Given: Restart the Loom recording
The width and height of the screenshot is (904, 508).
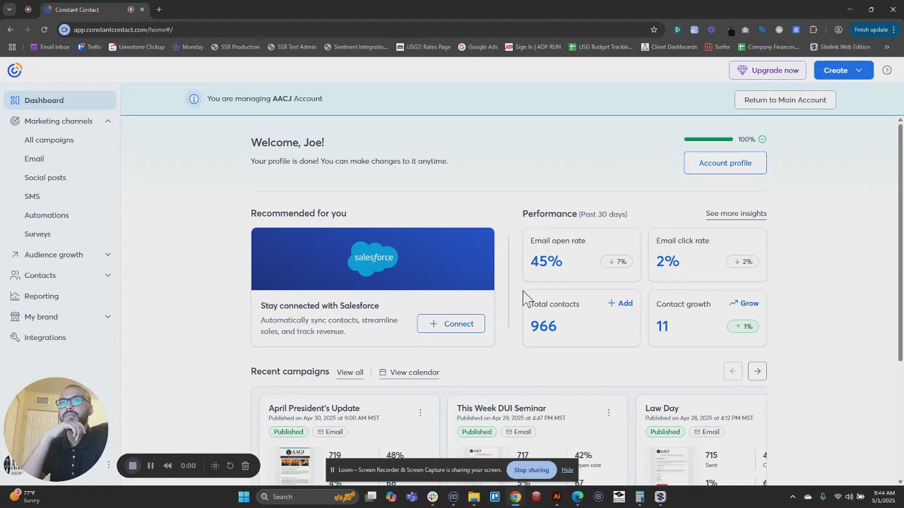Looking at the screenshot, I should click(x=230, y=466).
